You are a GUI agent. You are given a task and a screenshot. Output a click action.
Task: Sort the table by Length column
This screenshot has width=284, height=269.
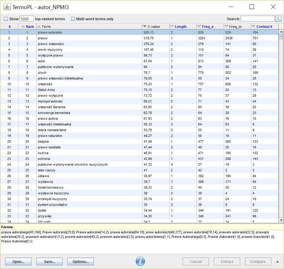183,26
